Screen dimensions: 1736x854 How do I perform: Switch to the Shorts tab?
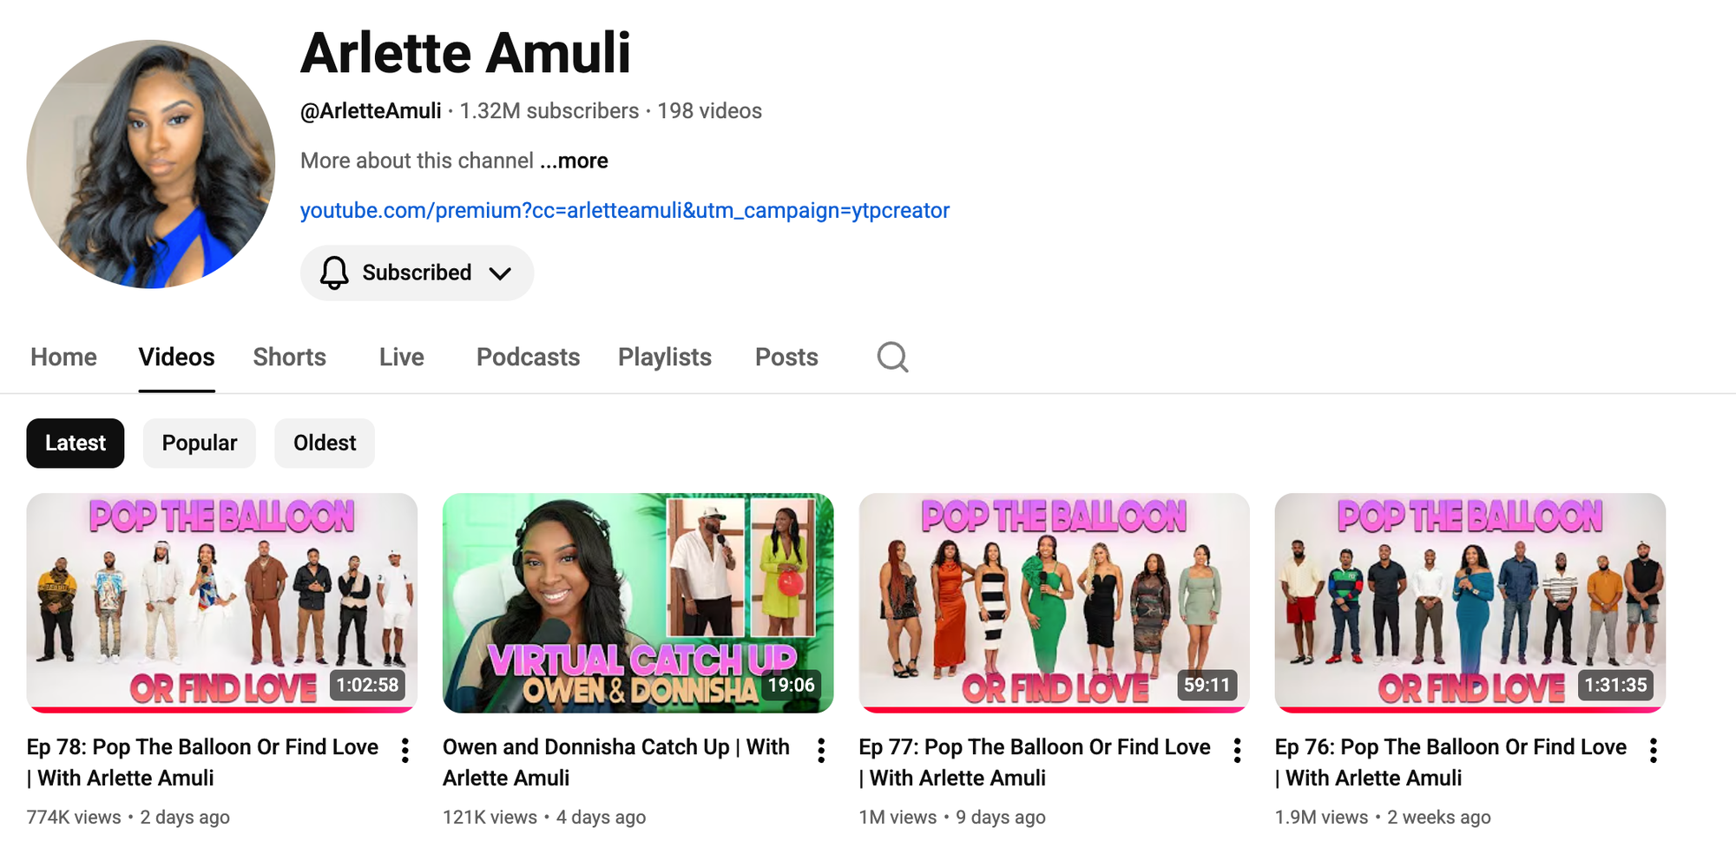point(289,357)
